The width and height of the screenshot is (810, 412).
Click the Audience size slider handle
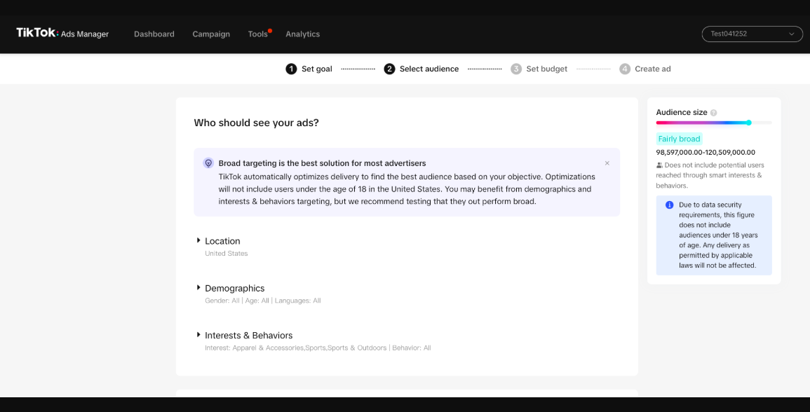tap(749, 123)
